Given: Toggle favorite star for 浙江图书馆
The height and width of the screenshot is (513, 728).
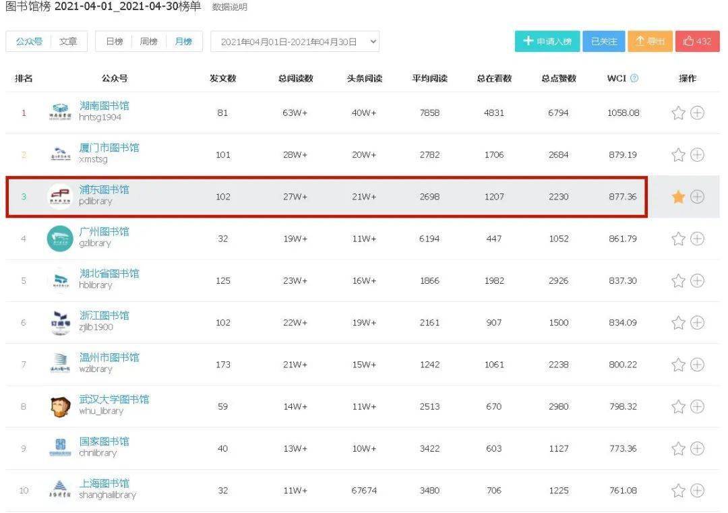Looking at the screenshot, I should (x=678, y=323).
